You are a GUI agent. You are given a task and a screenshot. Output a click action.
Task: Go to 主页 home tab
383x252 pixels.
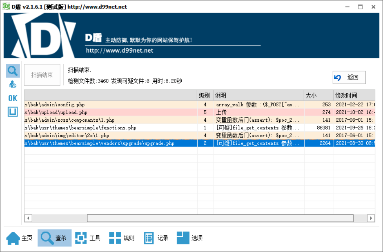[x=20, y=238]
